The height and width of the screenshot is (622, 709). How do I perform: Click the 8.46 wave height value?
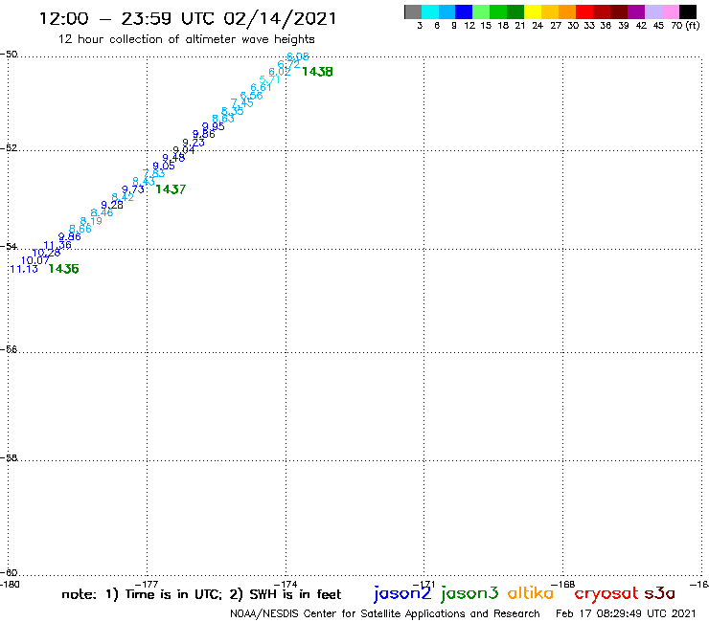click(102, 212)
